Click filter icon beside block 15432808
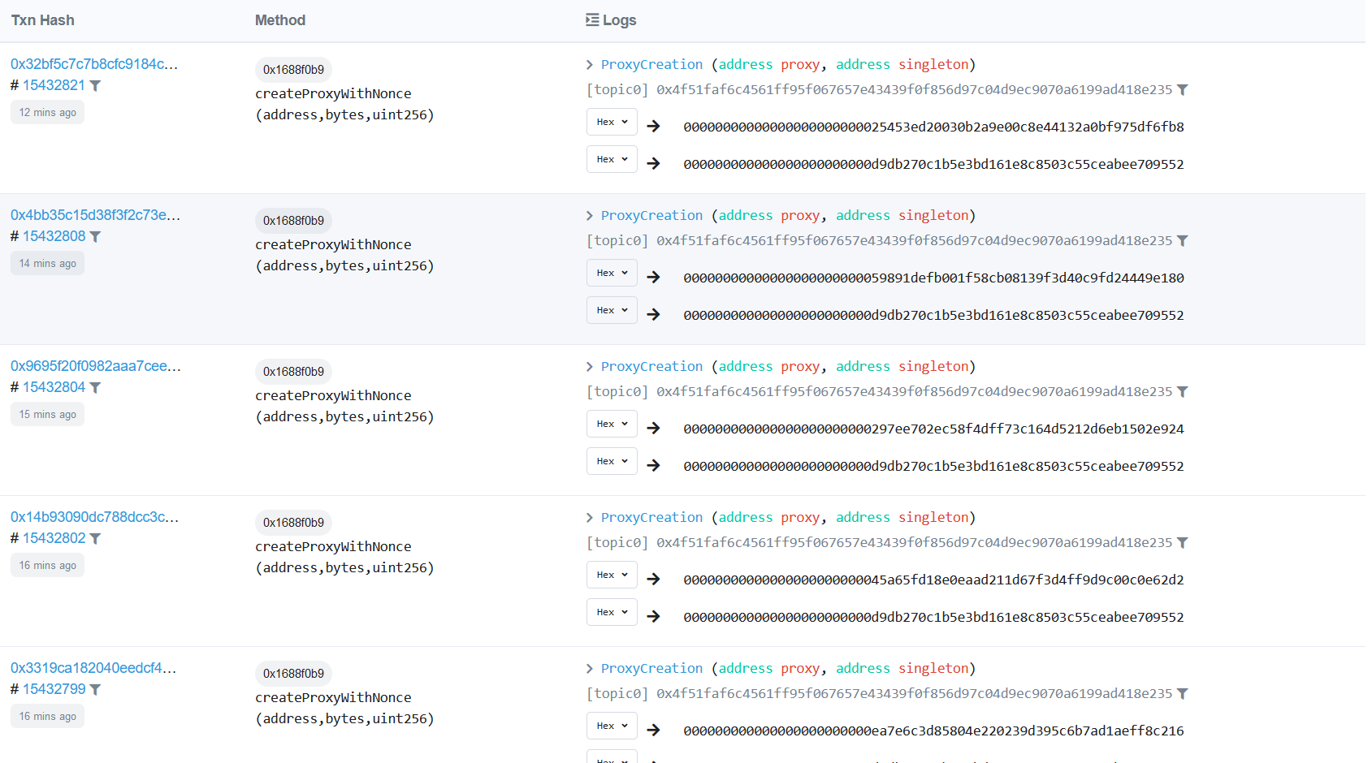 coord(95,237)
